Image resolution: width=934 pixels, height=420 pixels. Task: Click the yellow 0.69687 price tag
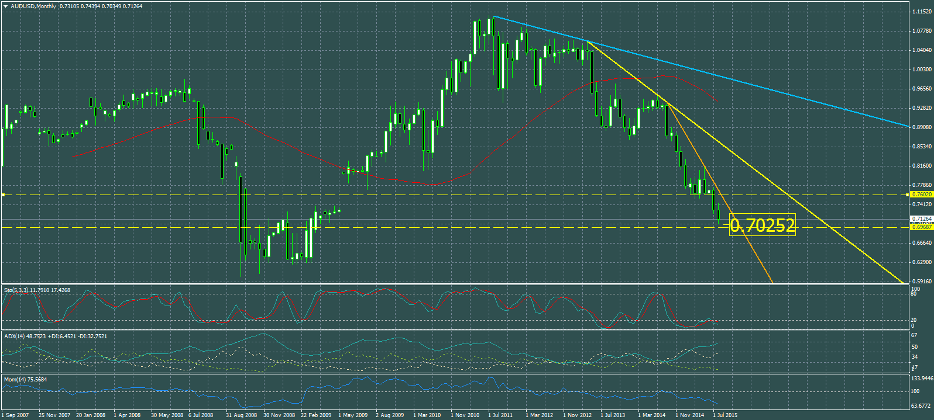pyautogui.click(x=921, y=227)
